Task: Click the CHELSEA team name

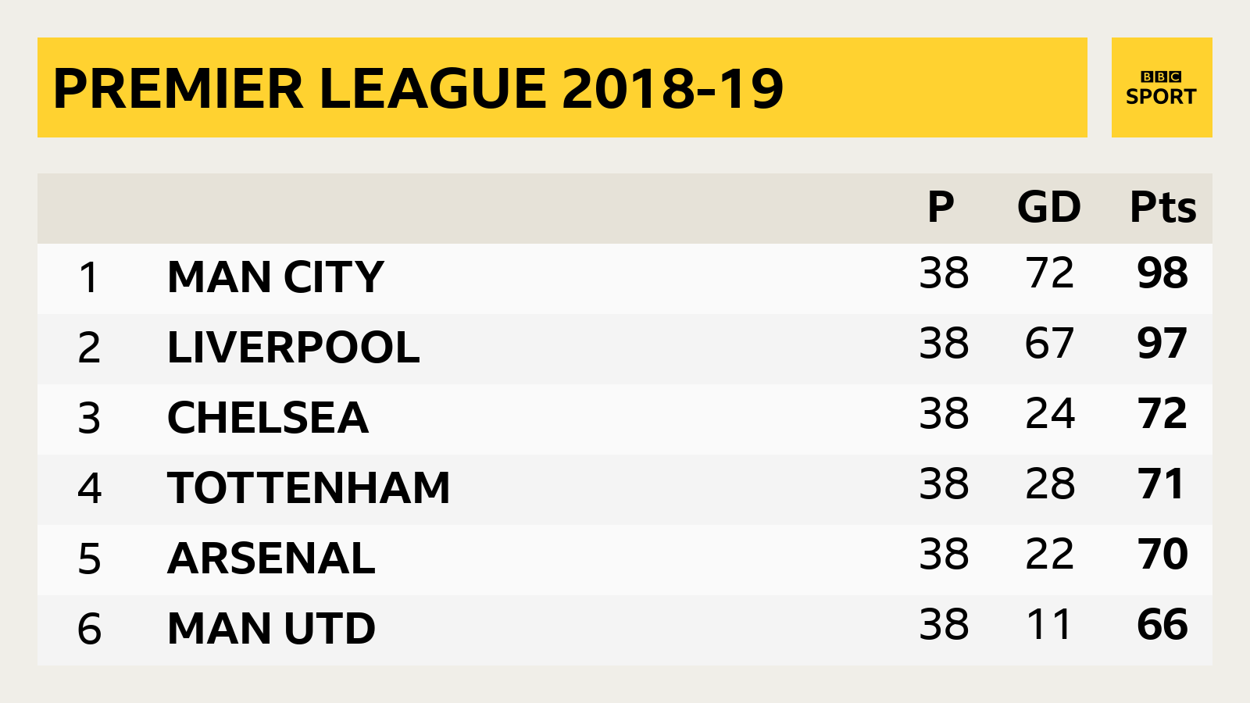Action: (x=268, y=418)
